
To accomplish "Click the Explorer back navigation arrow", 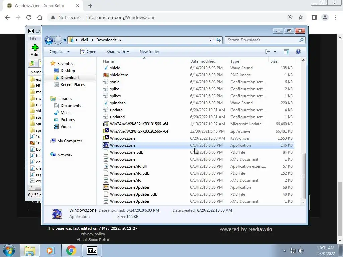I will coord(49,40).
